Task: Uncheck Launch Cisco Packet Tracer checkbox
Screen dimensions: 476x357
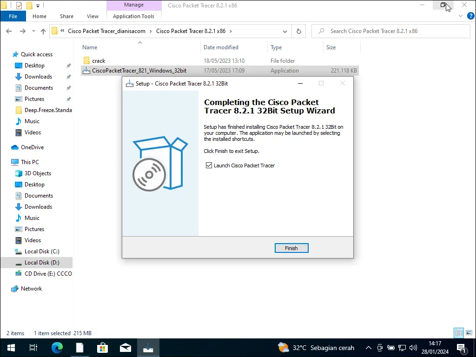Action: pyautogui.click(x=209, y=165)
